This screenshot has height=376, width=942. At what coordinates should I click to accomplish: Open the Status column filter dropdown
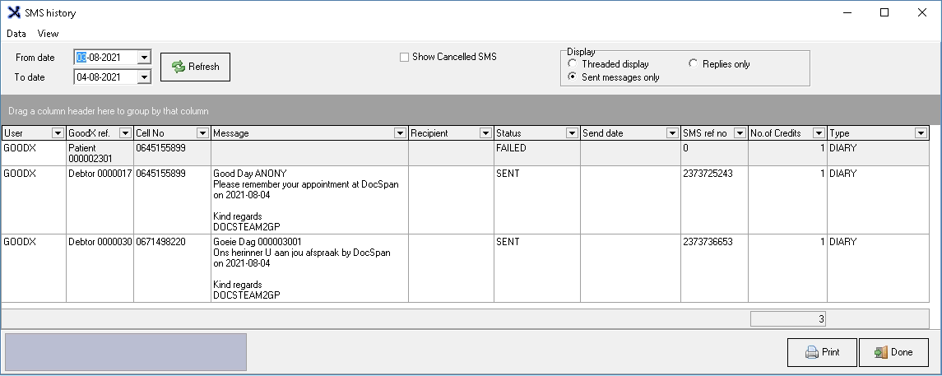coord(572,133)
